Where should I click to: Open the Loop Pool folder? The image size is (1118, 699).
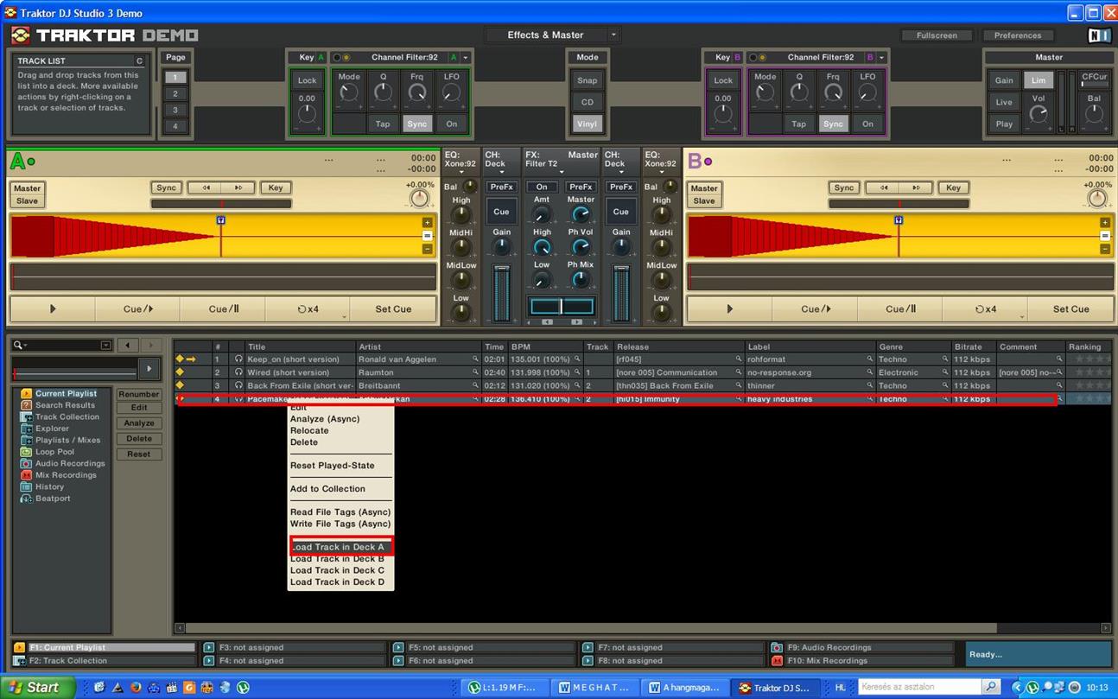[x=54, y=452]
